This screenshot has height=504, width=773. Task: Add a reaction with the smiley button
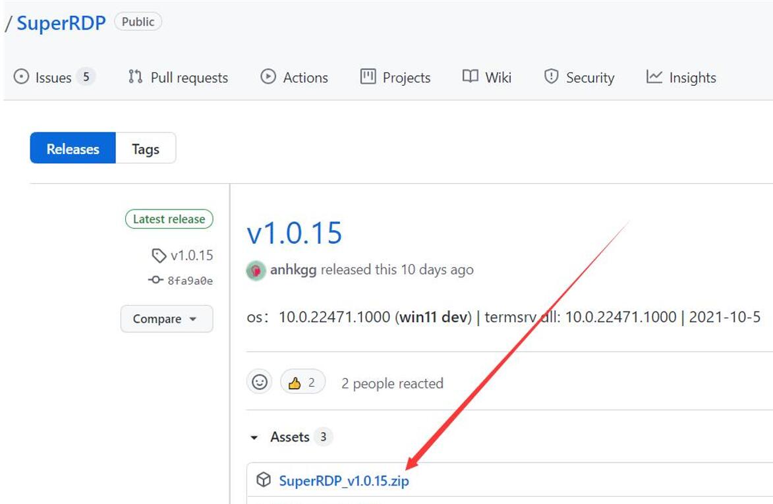click(x=260, y=382)
